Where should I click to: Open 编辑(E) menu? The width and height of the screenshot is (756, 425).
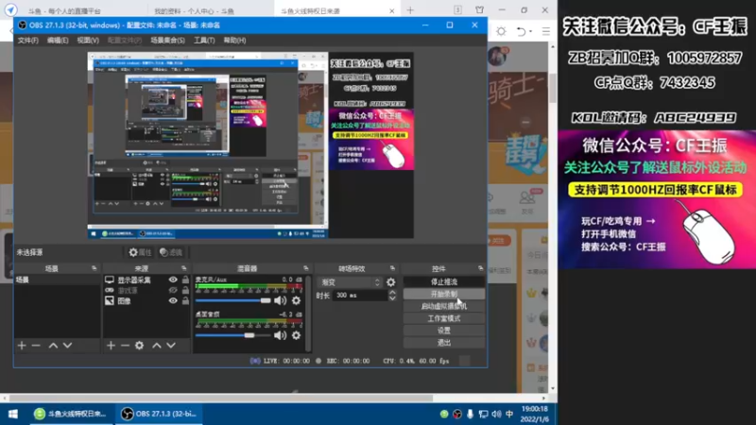coord(58,41)
